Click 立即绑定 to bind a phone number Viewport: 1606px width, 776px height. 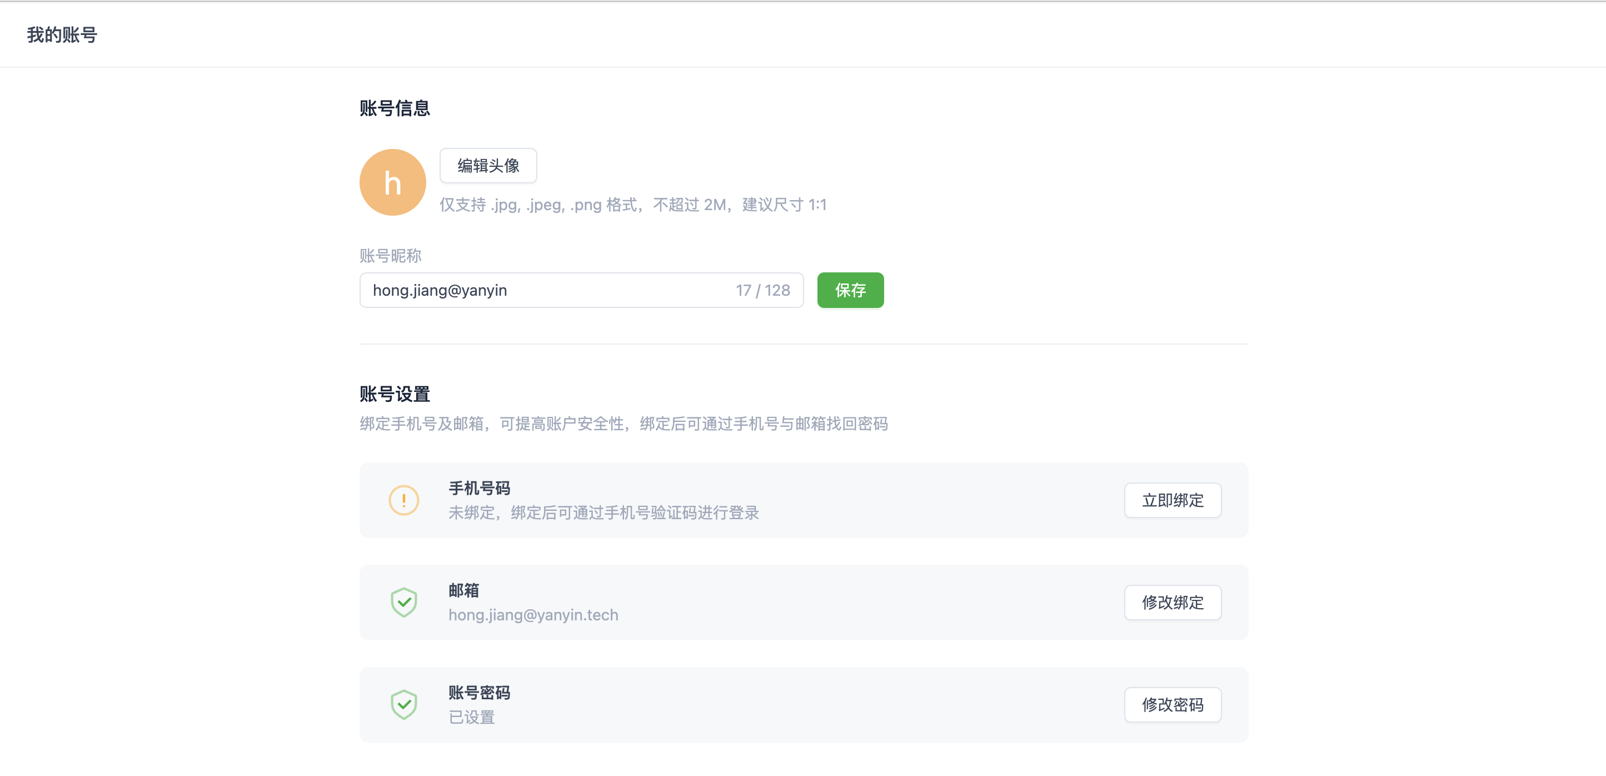coord(1172,500)
